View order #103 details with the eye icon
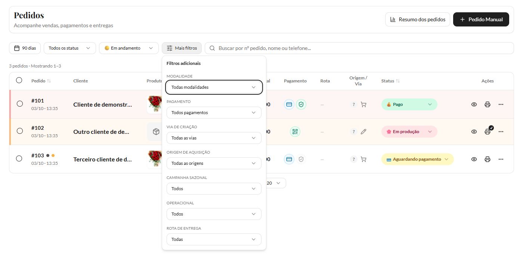 tap(474, 159)
